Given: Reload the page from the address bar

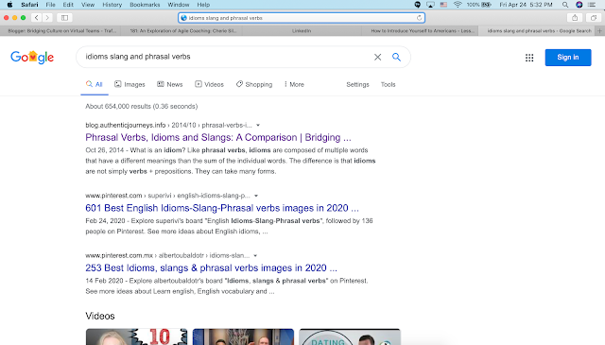Looking at the screenshot, I should pyautogui.click(x=419, y=18).
